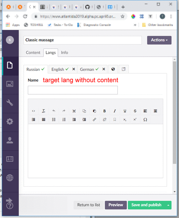Viewport: 179px width, 218px height.
Task: Click the cut scissors icon
Action: point(74,111)
